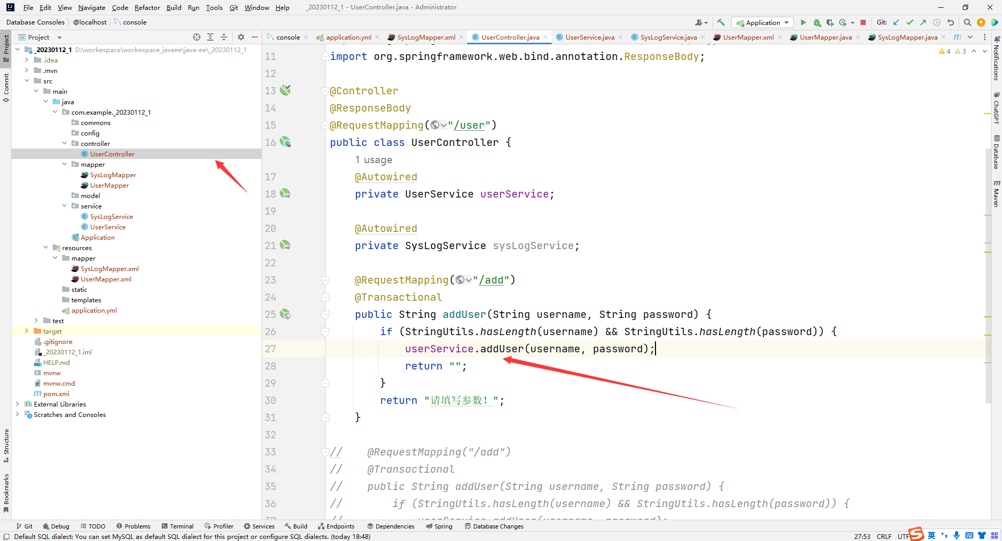Jump to next highlighted error arrow
1002x541 pixels.
985,51
